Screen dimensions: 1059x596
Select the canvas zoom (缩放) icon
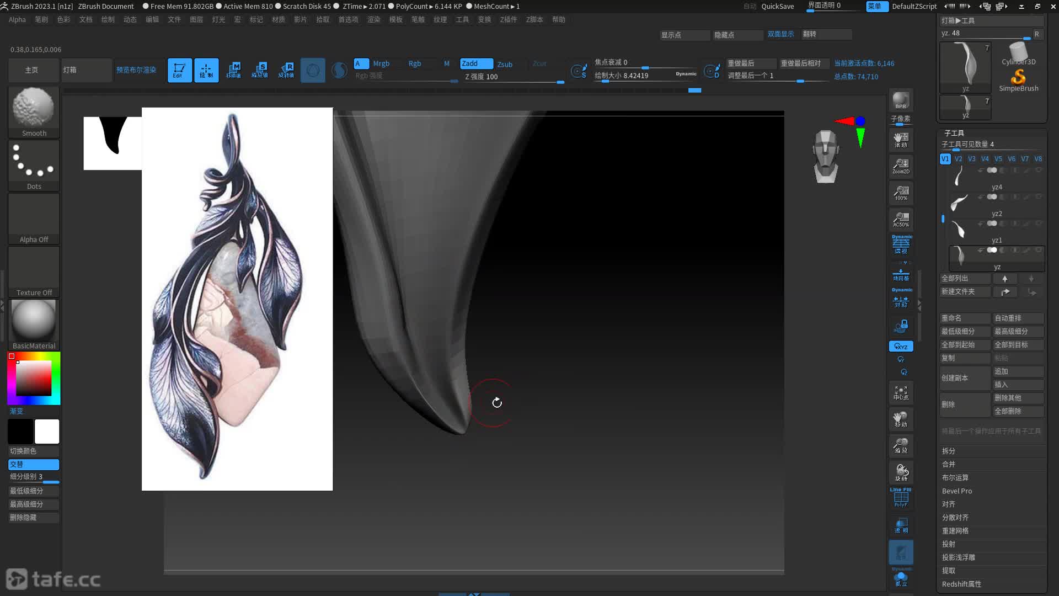[x=901, y=445]
